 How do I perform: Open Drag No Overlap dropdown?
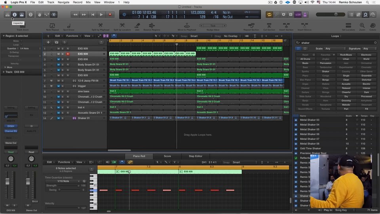point(232,36)
